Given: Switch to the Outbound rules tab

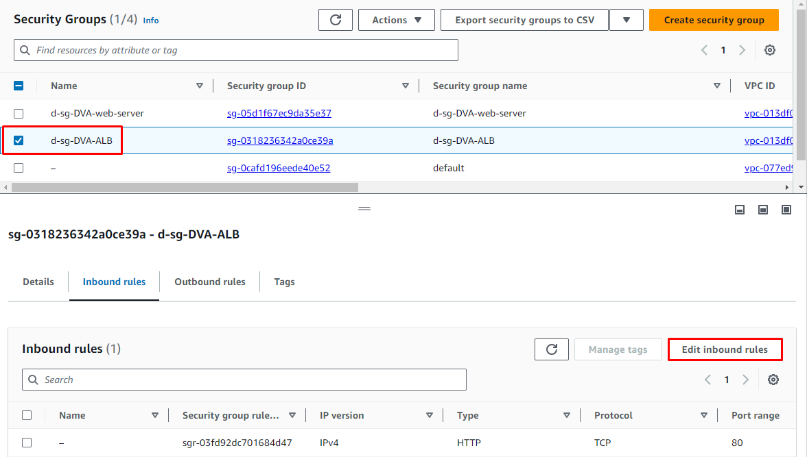Looking at the screenshot, I should click(x=209, y=282).
